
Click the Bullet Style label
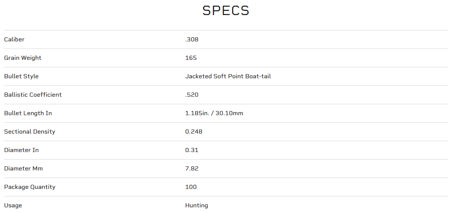(22, 76)
